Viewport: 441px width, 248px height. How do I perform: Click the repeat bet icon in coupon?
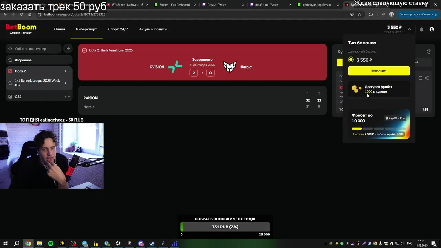tap(420, 78)
